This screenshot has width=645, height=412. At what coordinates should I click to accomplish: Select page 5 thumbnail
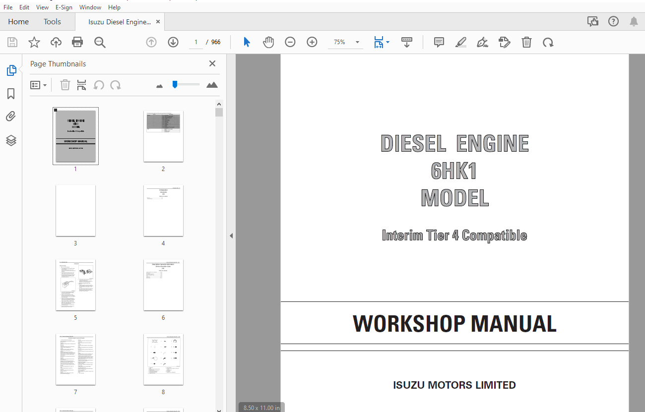[75, 285]
